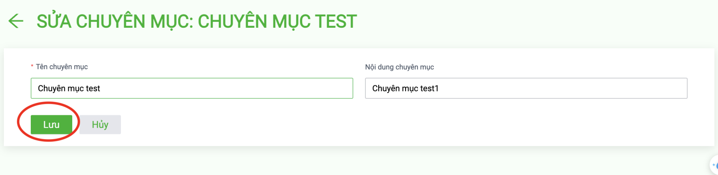The image size is (718, 175).
Task: Focus the Nội dung chuyên mục input field
Action: tap(526, 88)
